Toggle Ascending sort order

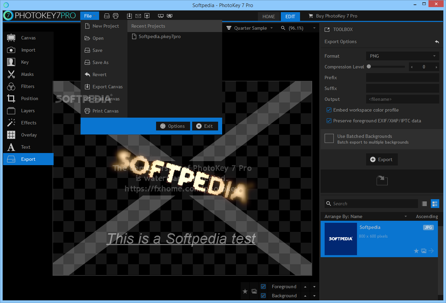tap(427, 216)
